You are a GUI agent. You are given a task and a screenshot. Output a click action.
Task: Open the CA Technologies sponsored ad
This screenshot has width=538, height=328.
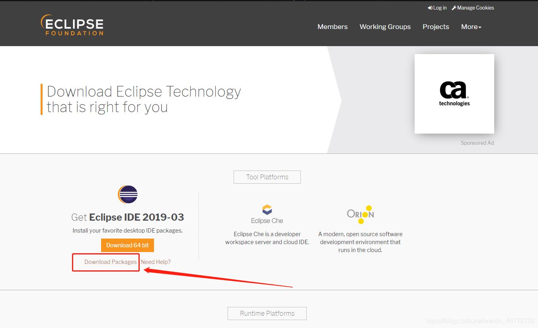(x=454, y=94)
